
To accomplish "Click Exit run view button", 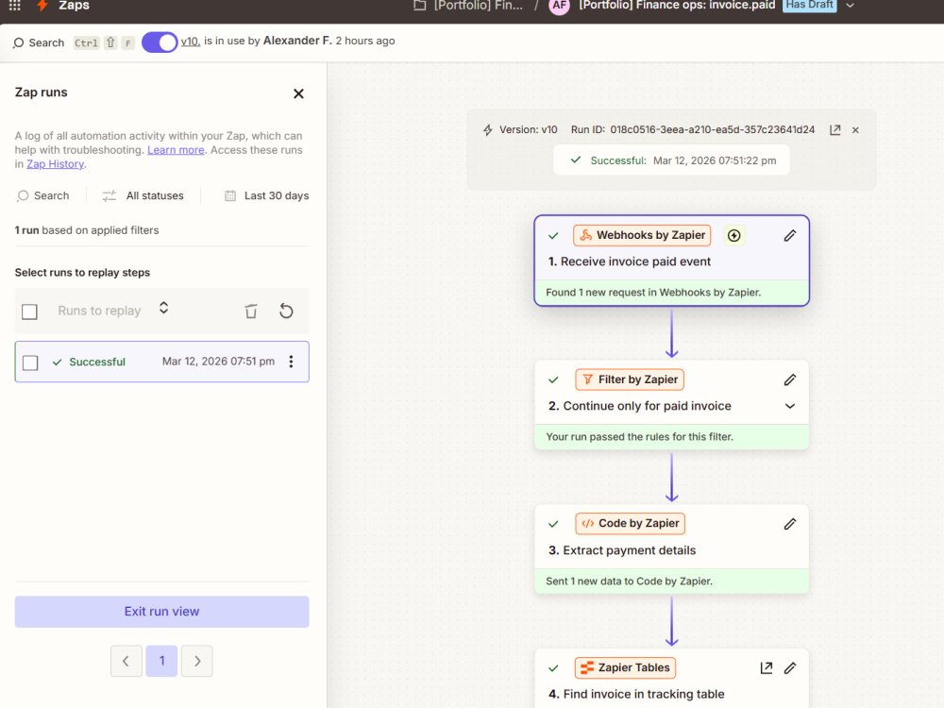I will [162, 612].
